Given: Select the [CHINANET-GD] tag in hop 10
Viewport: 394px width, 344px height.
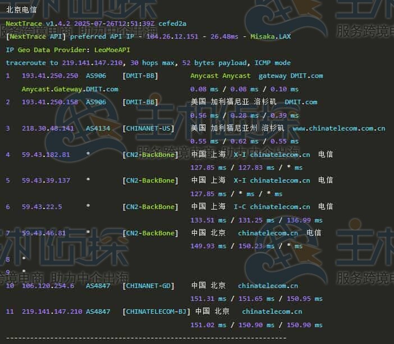Looking at the screenshot, I should click(148, 286).
